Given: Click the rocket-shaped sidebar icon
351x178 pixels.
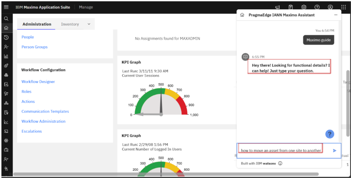Looking at the screenshot, I should pyautogui.click(x=6, y=65).
